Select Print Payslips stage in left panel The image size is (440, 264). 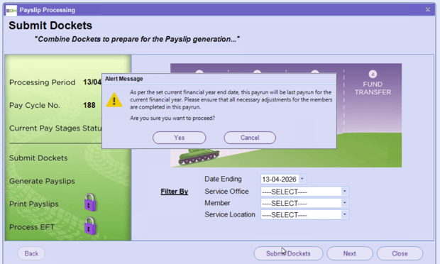[34, 204]
